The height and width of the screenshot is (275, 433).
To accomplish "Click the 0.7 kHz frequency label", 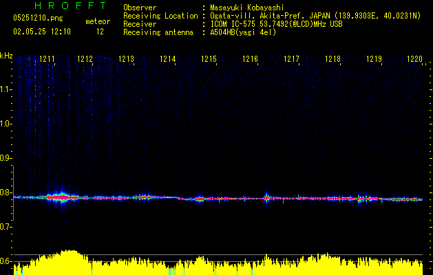I will point(6,227).
